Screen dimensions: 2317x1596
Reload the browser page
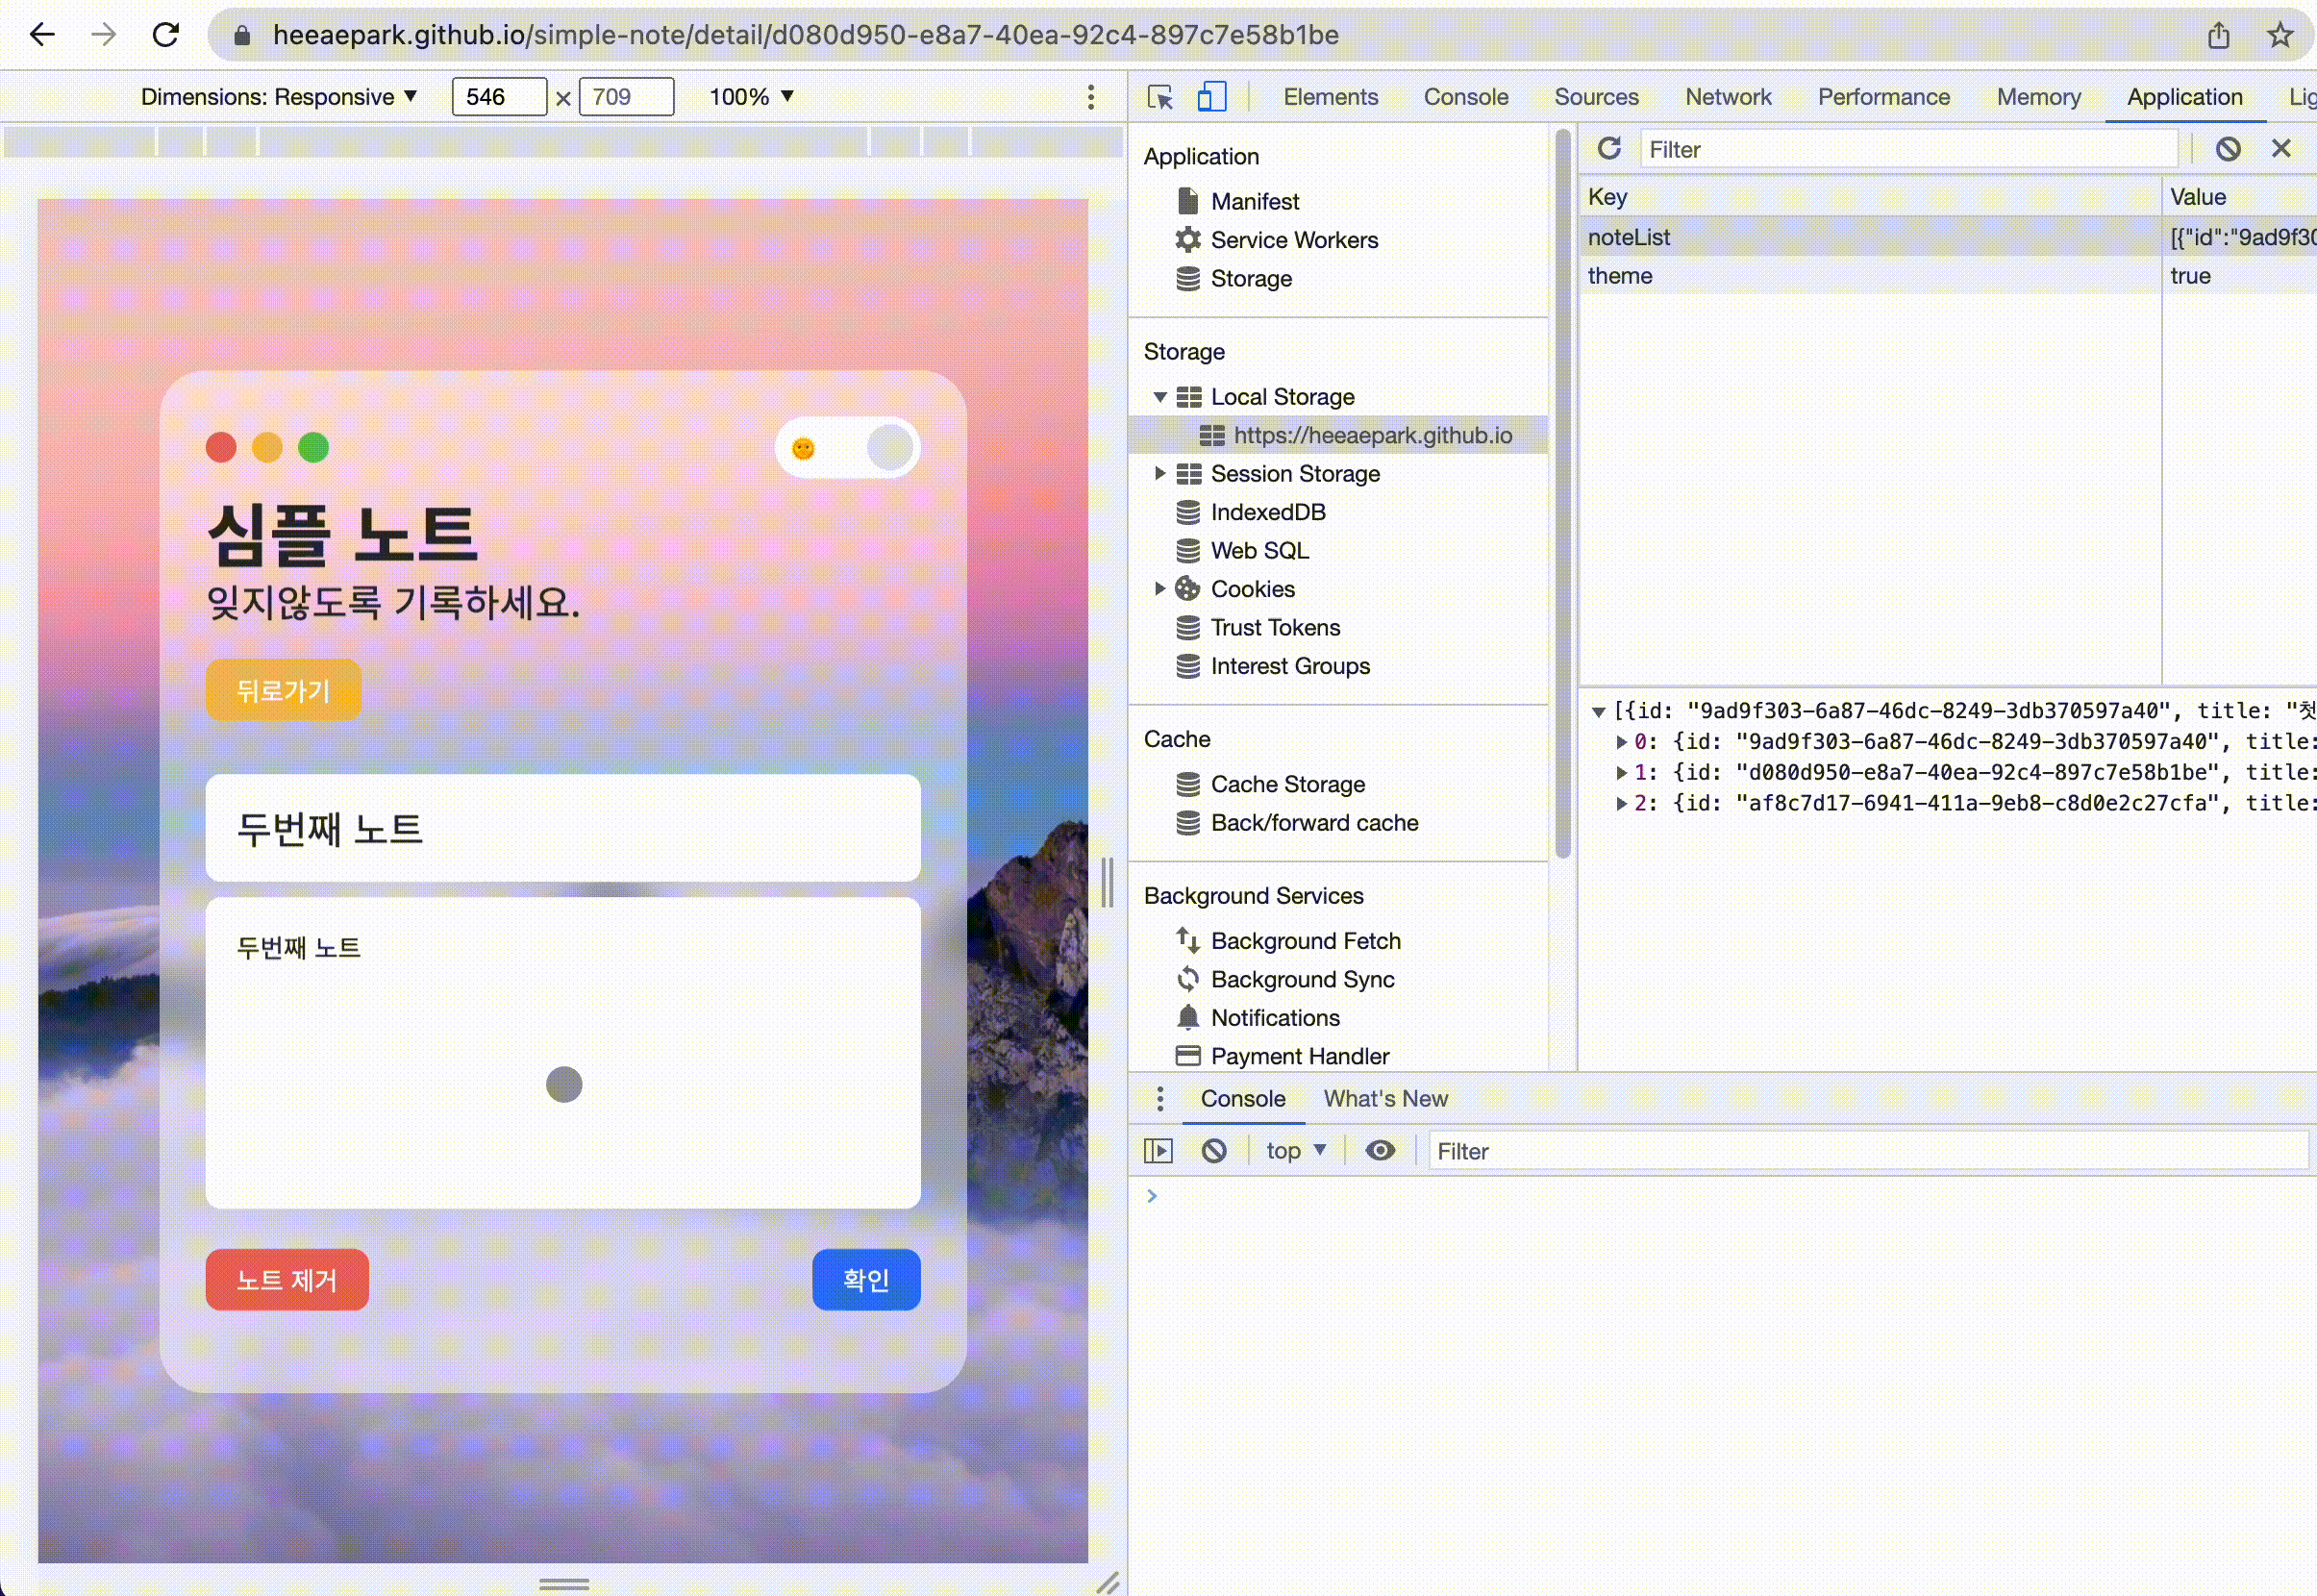pos(166,35)
